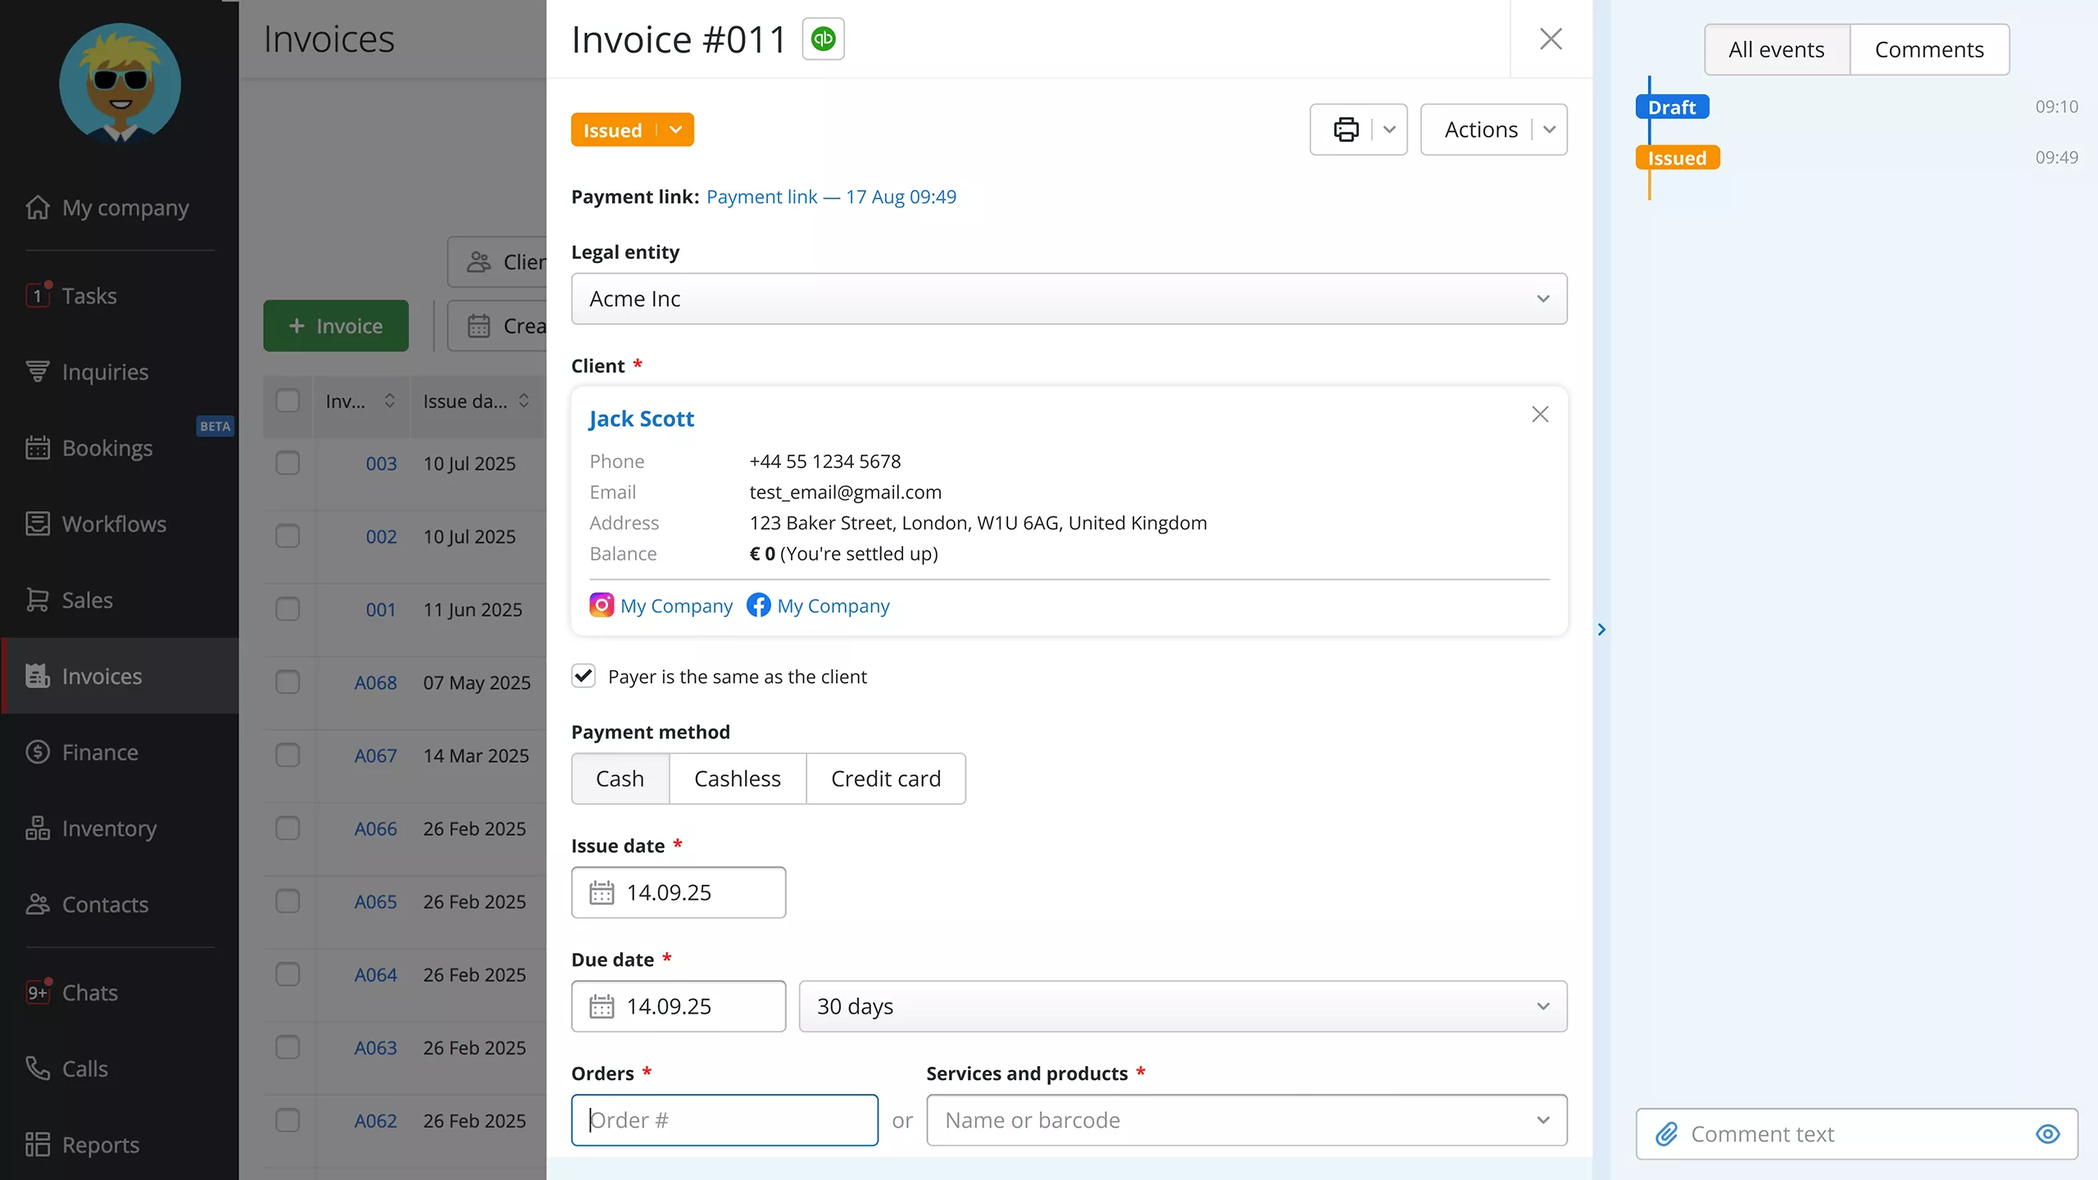Click the Jack Scott client name link
This screenshot has height=1180, width=2098.
[642, 418]
